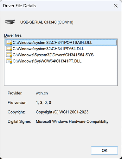This screenshot has height=159, width=122.
Task: Click the USB-SERIAL CH340 (COM10) device name
Action: click(x=47, y=22)
